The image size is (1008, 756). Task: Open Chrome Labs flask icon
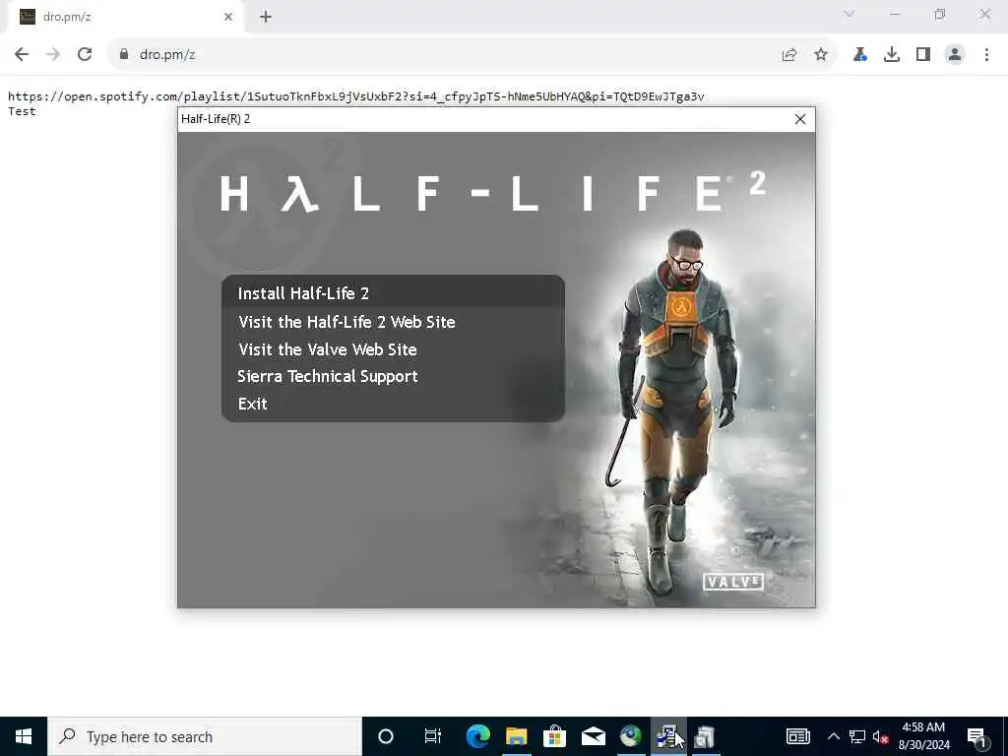pyautogui.click(x=859, y=55)
